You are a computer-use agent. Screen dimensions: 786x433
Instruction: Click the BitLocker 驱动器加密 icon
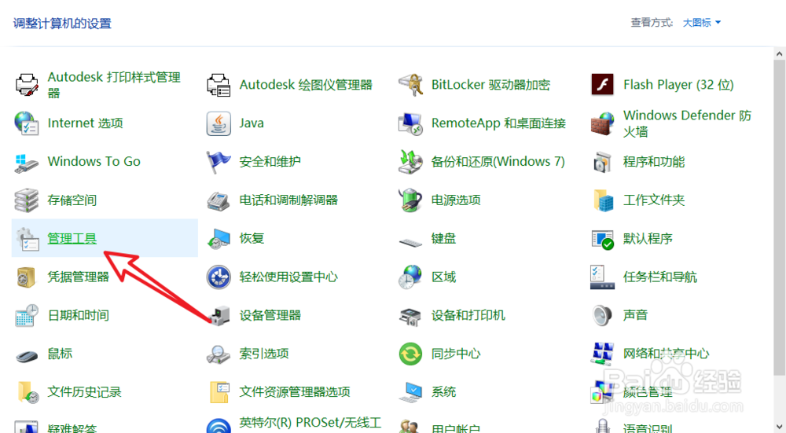410,85
